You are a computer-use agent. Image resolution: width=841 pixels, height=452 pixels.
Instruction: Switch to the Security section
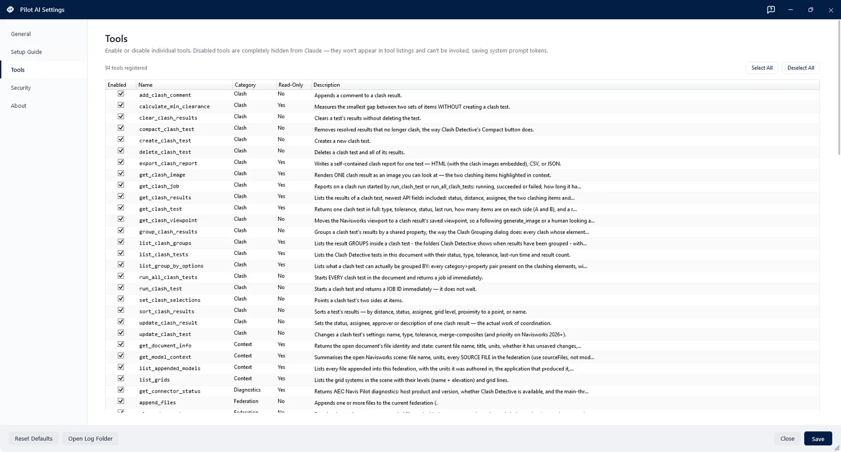pyautogui.click(x=44, y=88)
